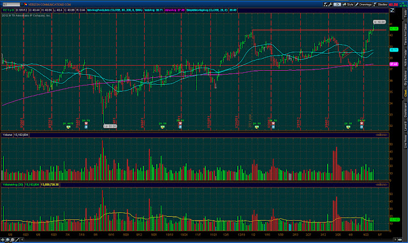Click the chart maximize arrows icon
The image size is (408, 243).
pyautogui.click(x=392, y=10)
